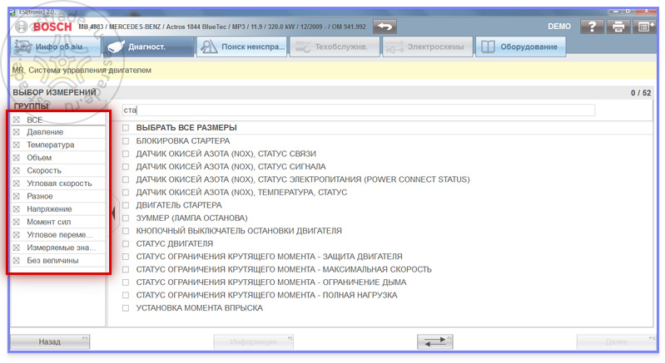Check КНОПОЧНЫЙ ВЫКЛЮЧАТЕЛЬ ОСТАНОВКИ ДВИГАТЕЛЯ checkbox
665x363 pixels.
[x=126, y=231]
